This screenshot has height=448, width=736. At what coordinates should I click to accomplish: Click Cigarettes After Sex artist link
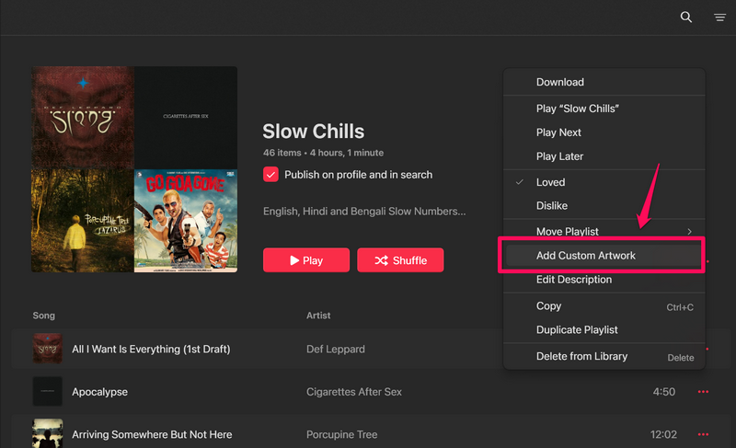click(354, 392)
